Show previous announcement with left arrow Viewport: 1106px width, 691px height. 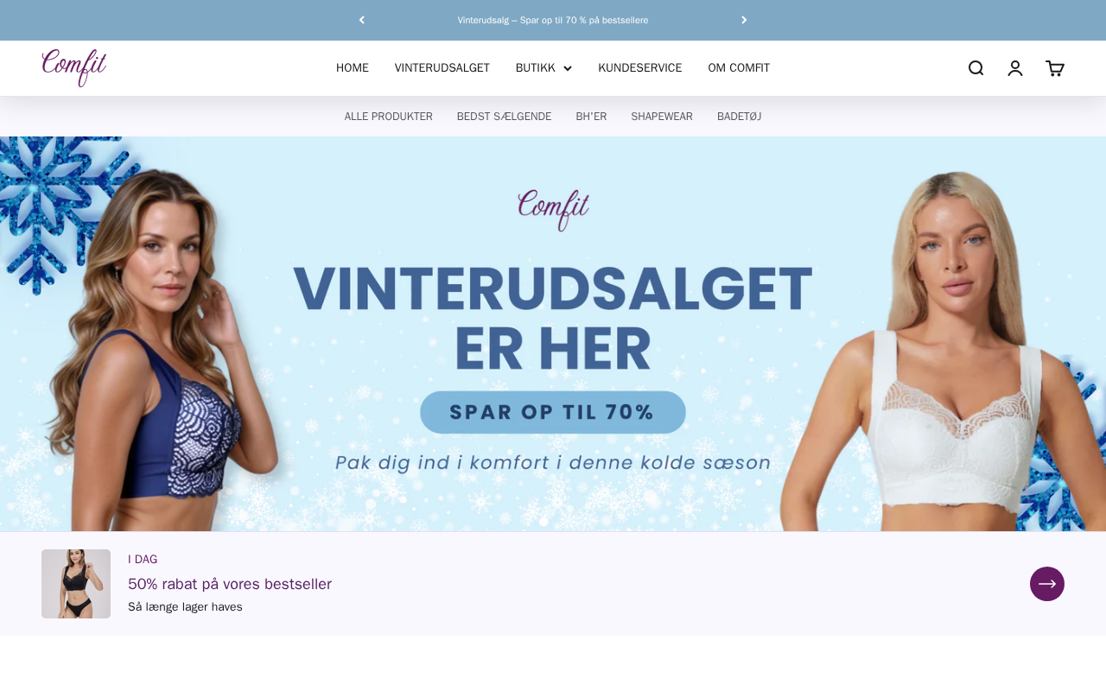(362, 20)
